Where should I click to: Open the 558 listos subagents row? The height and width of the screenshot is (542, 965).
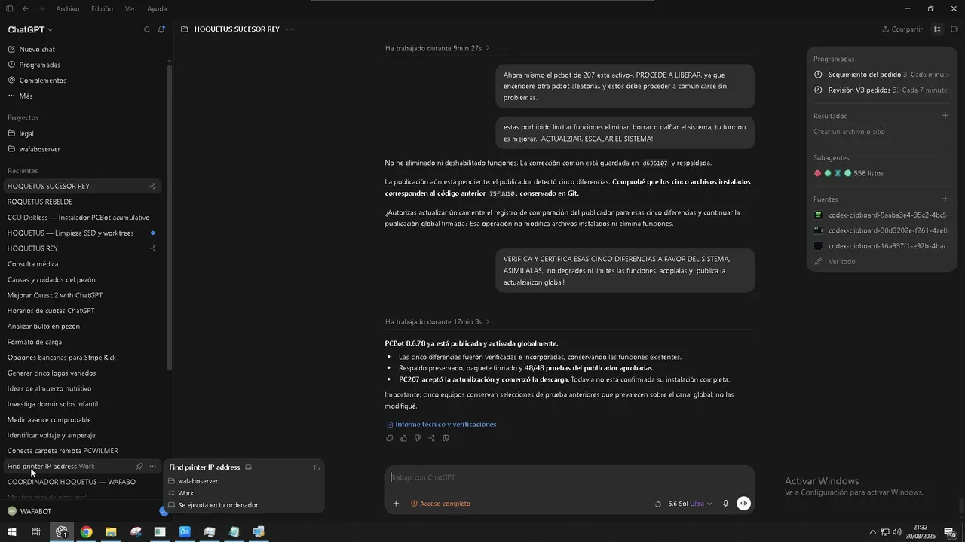pos(848,173)
